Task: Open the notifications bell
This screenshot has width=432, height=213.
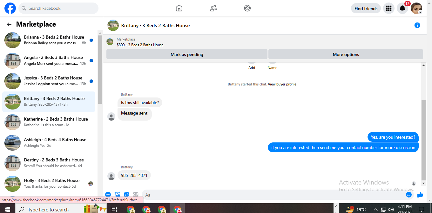Action: pyautogui.click(x=402, y=9)
